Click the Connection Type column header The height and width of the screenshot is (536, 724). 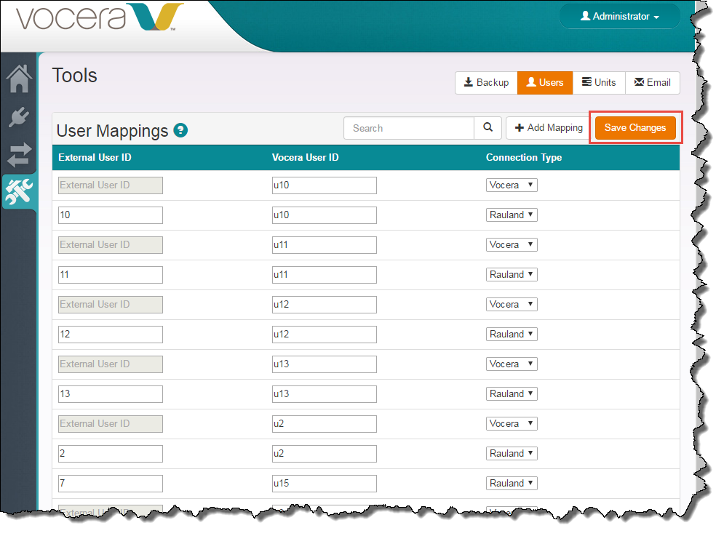click(524, 157)
